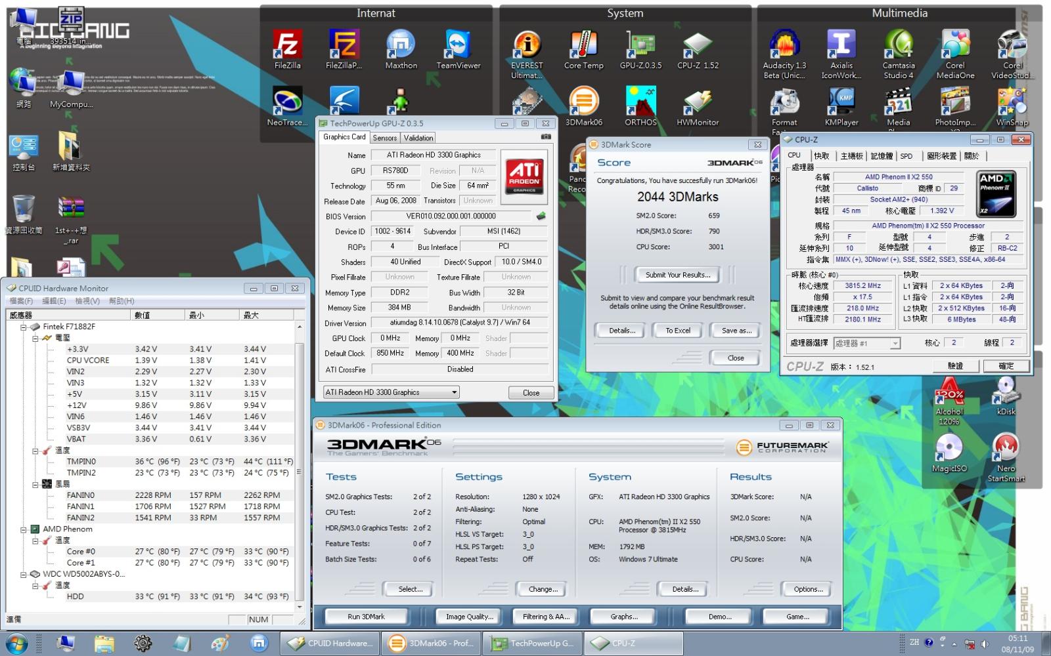The height and width of the screenshot is (656, 1051).
Task: Click GPU-Z BIOS save chip icon
Action: tap(541, 216)
